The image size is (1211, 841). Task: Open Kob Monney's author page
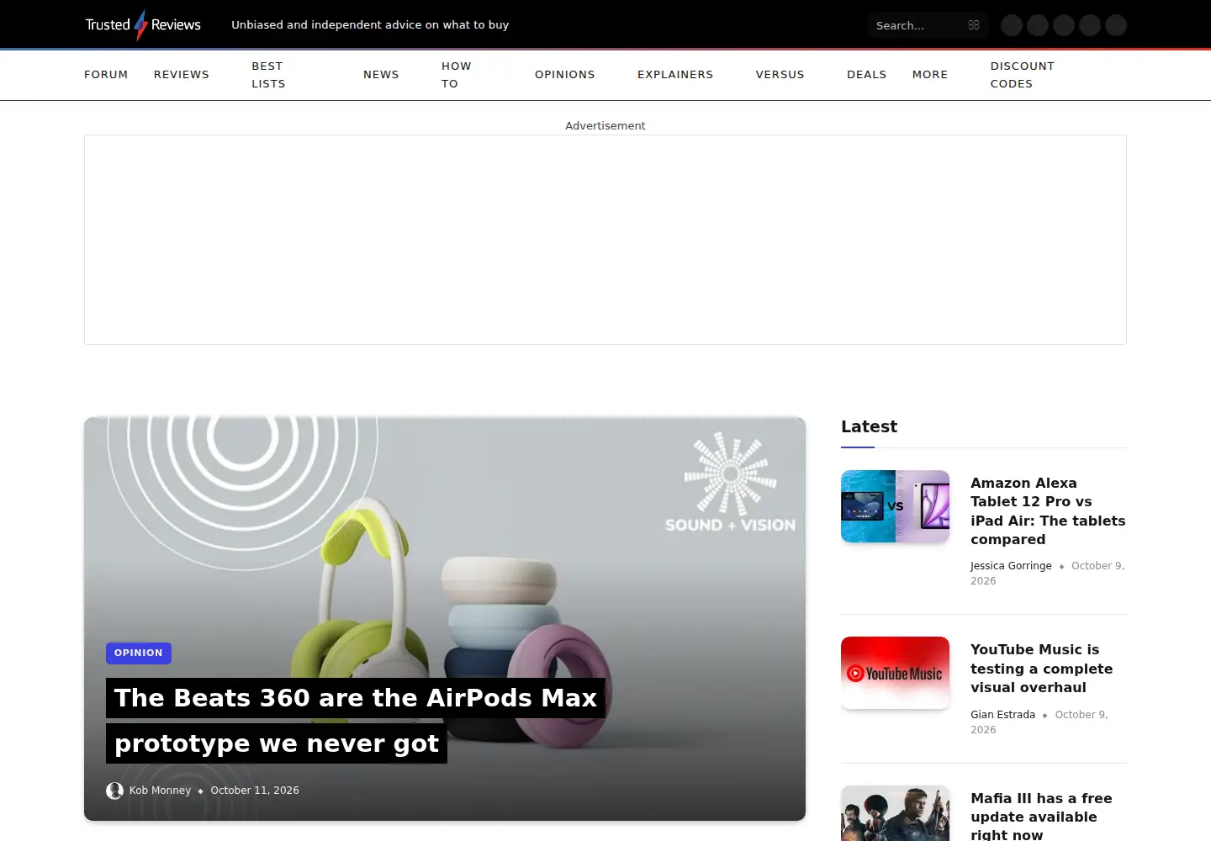point(161,791)
